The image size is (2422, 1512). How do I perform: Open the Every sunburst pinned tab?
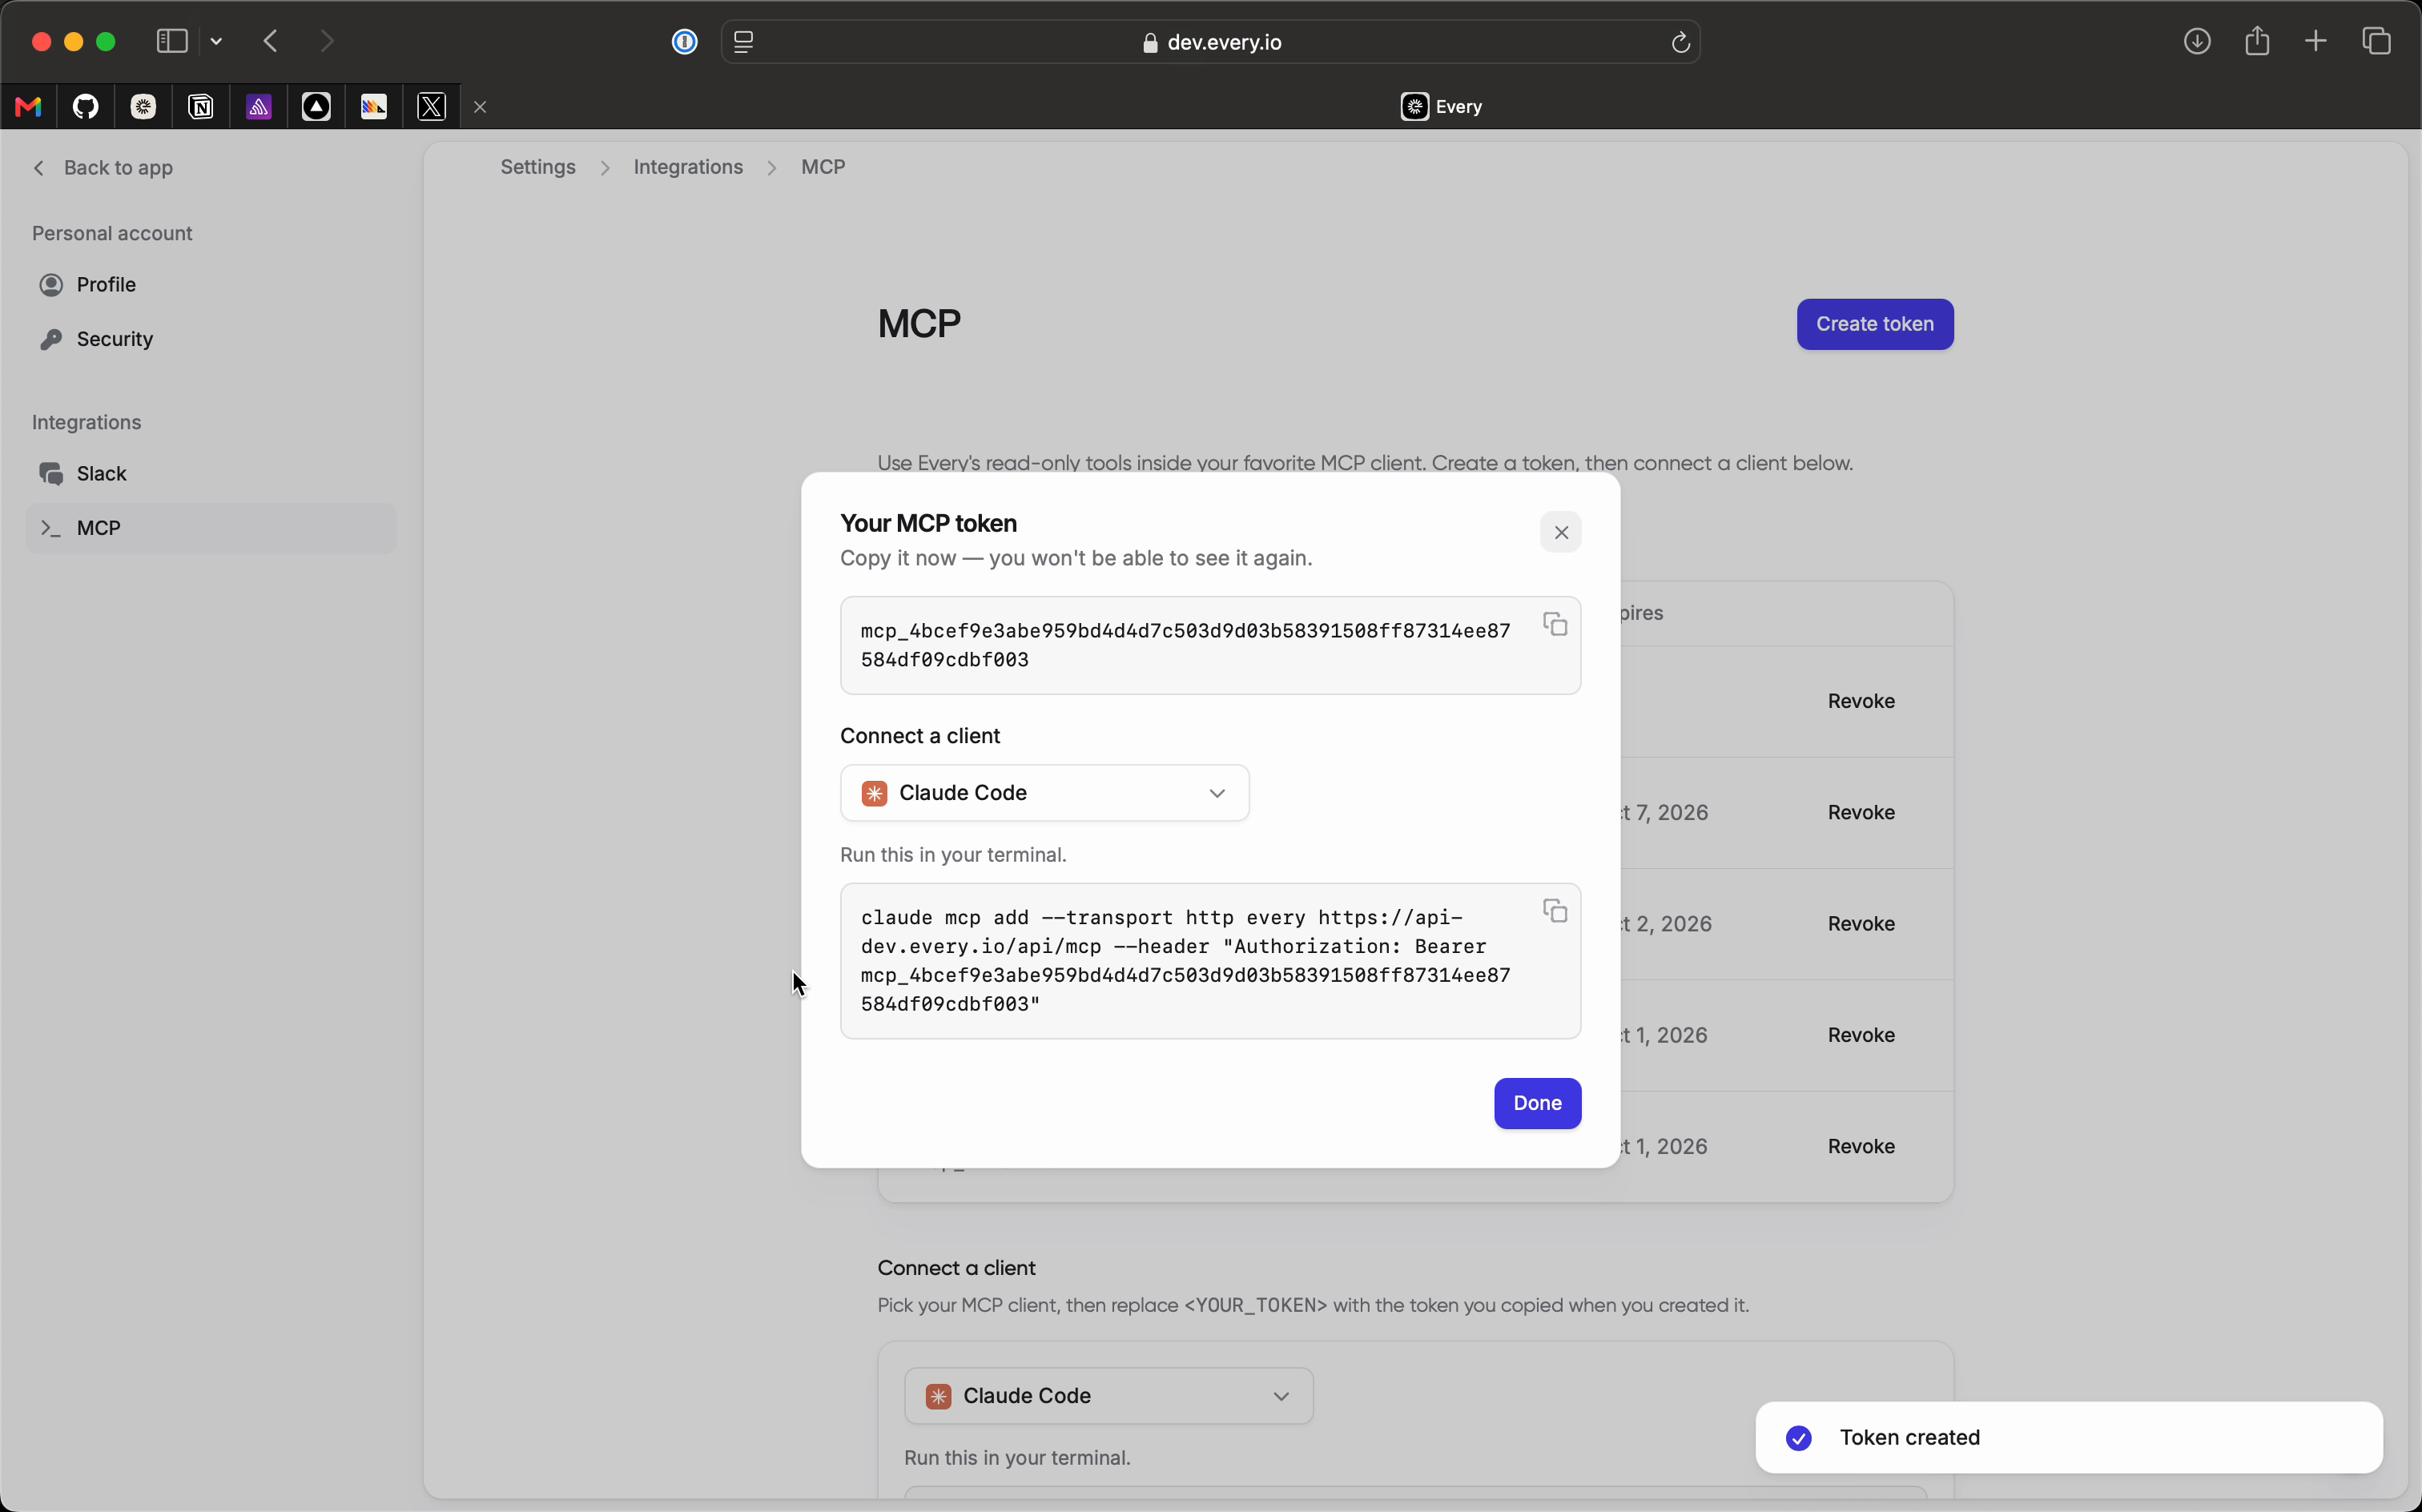[x=144, y=107]
